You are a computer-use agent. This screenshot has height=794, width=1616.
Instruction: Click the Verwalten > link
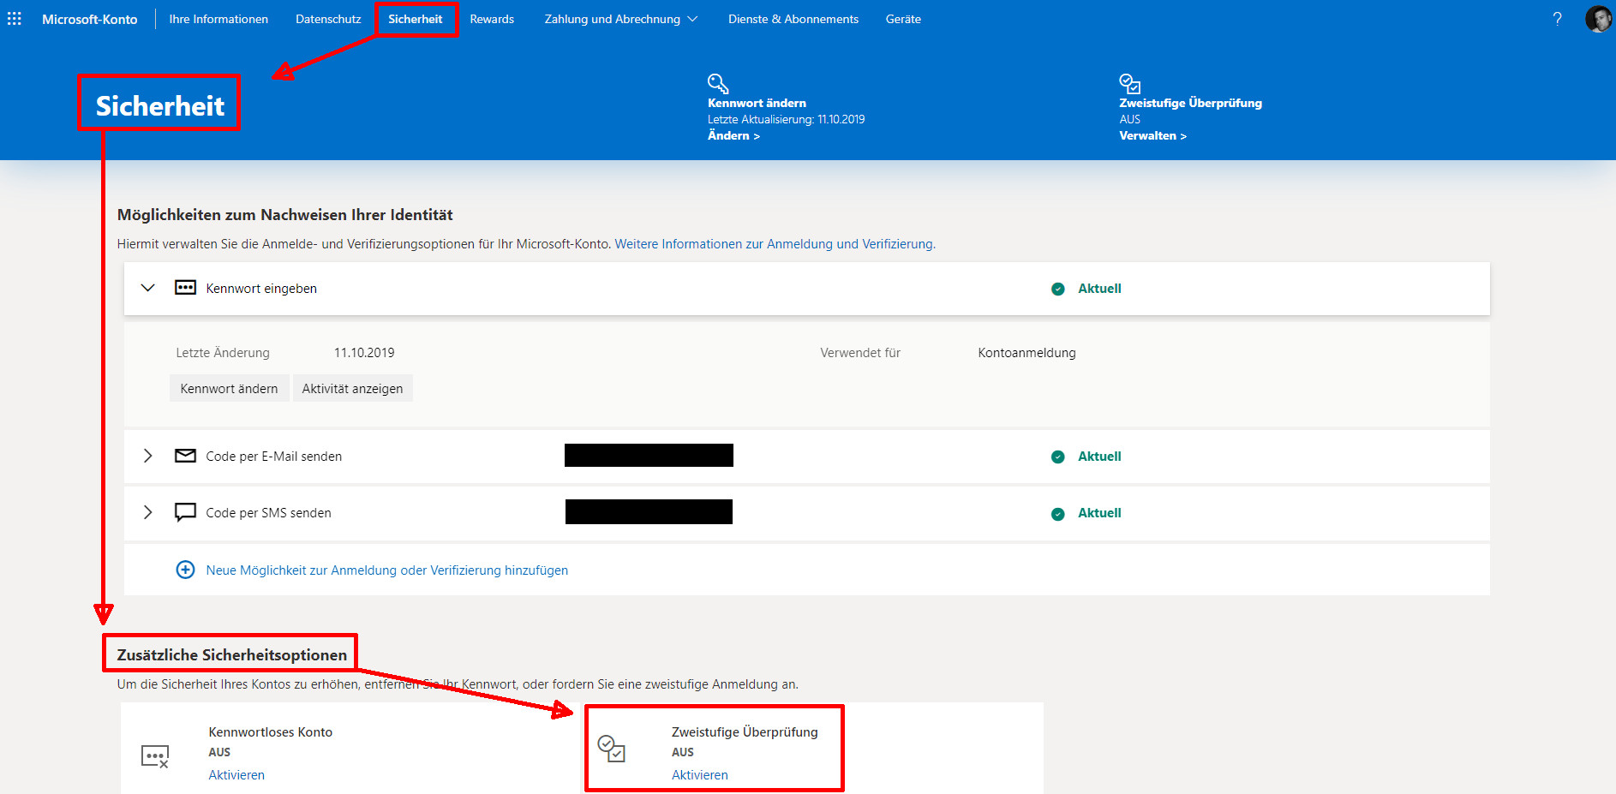click(1152, 135)
